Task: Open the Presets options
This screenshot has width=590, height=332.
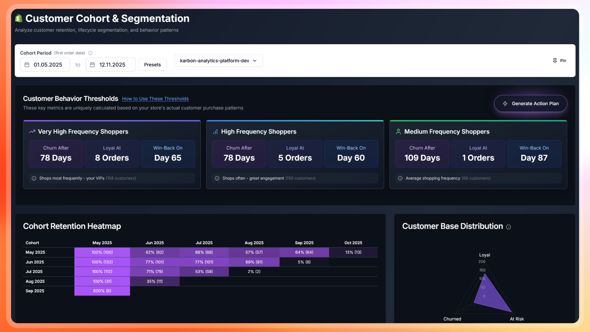Action: point(152,64)
